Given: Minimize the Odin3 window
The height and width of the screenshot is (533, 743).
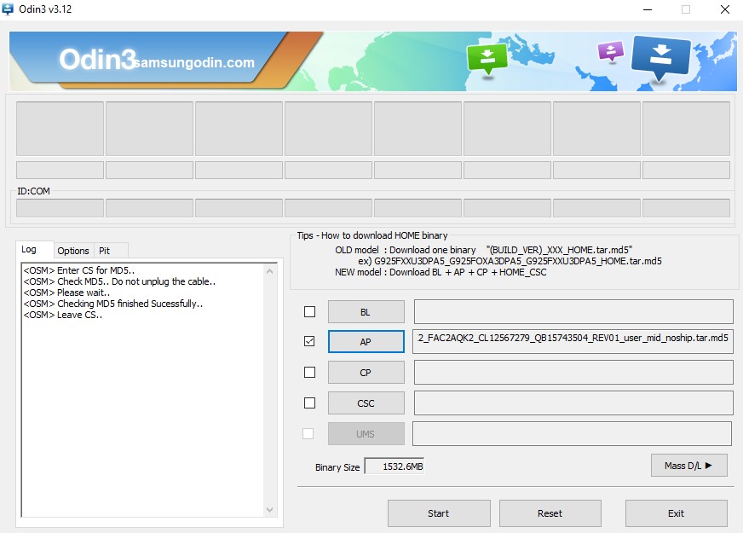Looking at the screenshot, I should (648, 9).
